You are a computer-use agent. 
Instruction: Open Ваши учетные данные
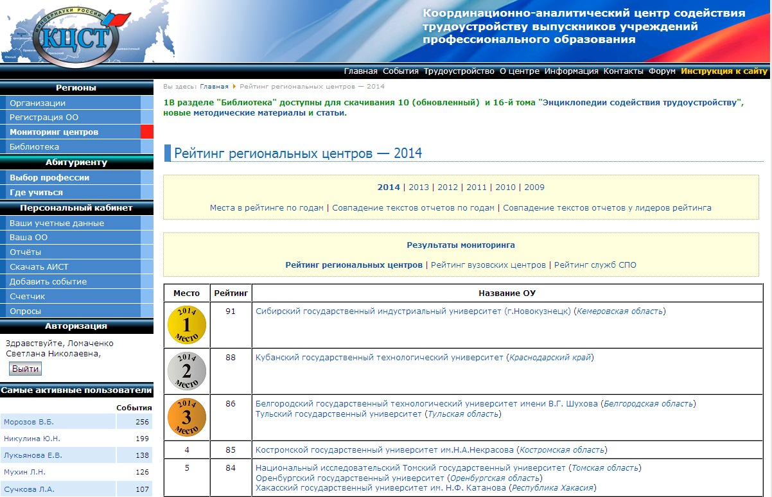[x=77, y=223]
